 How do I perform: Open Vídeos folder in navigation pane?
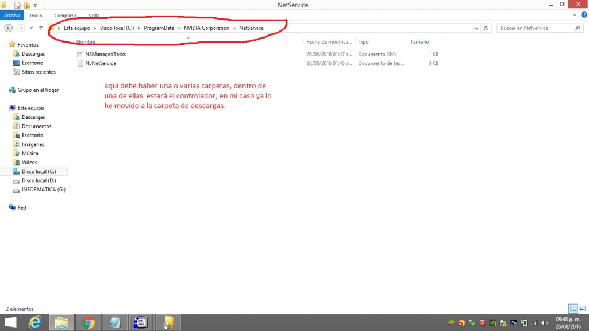tap(29, 162)
